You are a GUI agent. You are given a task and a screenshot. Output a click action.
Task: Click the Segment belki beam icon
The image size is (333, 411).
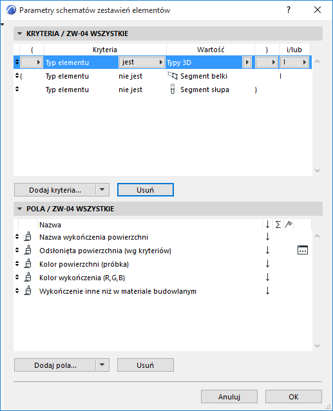(173, 76)
